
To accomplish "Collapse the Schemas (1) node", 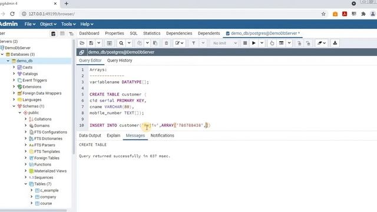I will [x=14, y=106].
